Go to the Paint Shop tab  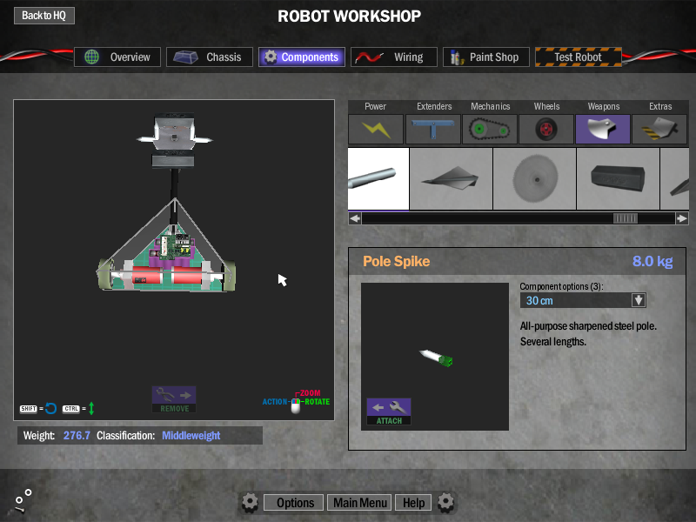(x=486, y=57)
